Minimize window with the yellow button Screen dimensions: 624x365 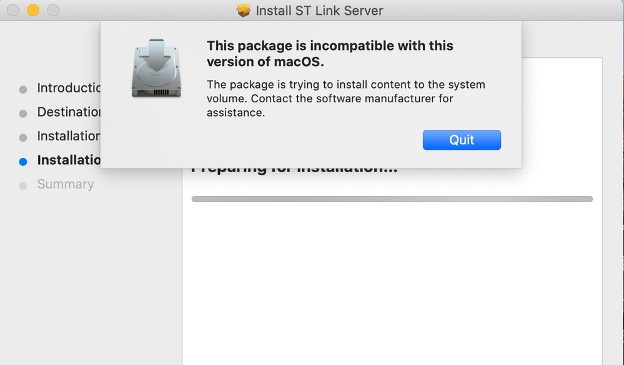[33, 10]
